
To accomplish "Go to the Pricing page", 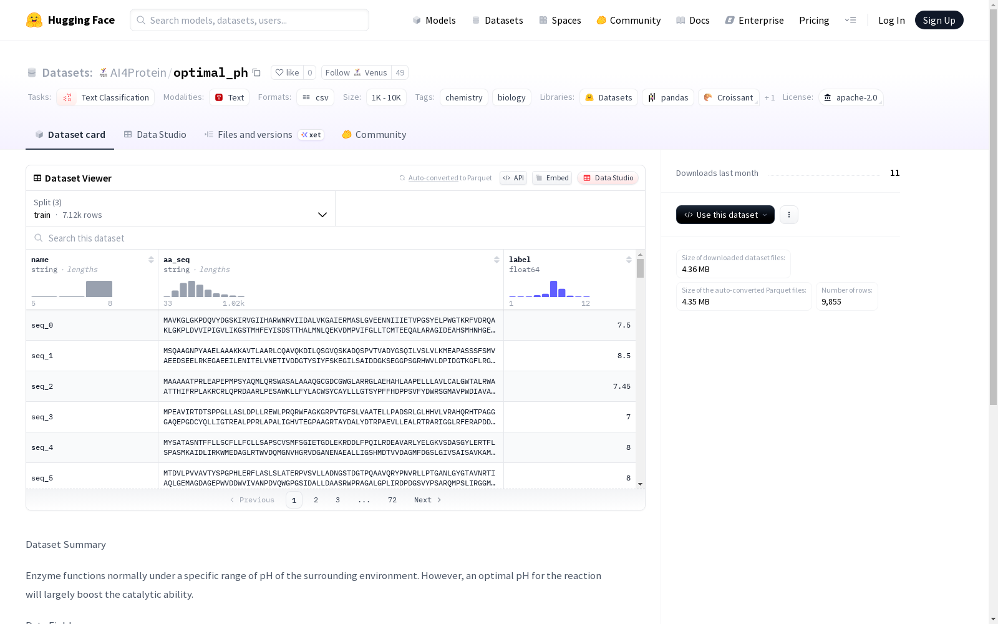I will 814,20.
